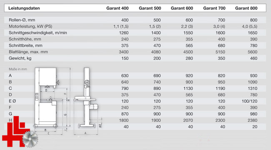Click the Motorleistung, kW (PS) row label
271x150 pixels.
coord(30,26)
